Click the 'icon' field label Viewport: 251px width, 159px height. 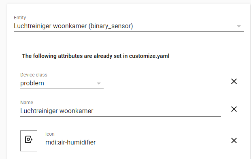click(x=50, y=134)
